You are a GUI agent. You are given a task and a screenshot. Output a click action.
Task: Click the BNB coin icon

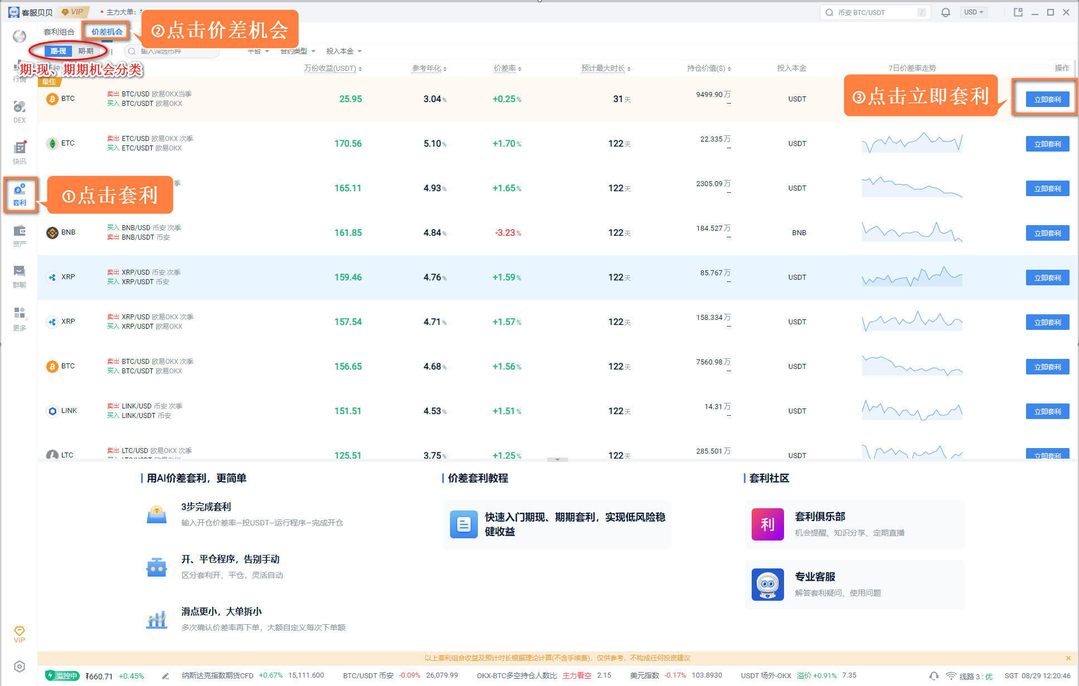pyautogui.click(x=52, y=232)
